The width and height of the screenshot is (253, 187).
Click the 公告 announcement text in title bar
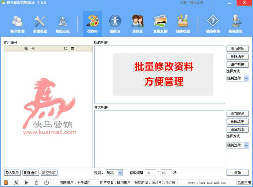(x=191, y=3)
